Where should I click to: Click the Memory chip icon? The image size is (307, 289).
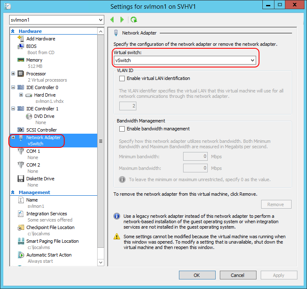click(x=21, y=60)
